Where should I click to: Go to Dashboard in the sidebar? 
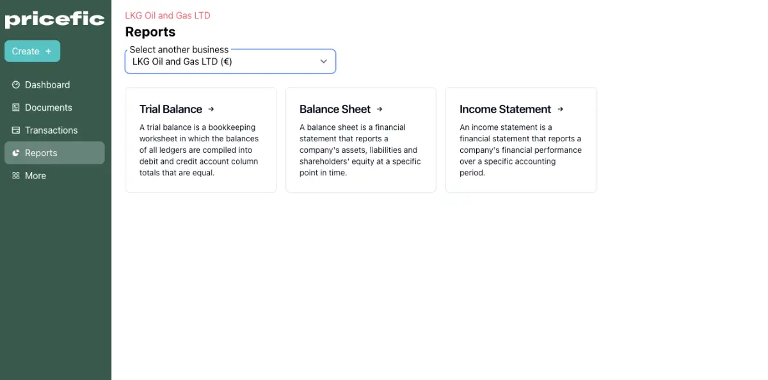(x=54, y=84)
